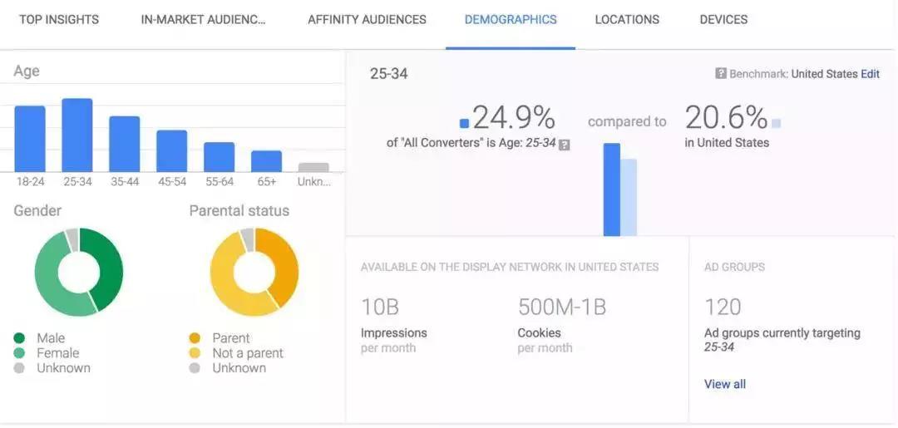Image resolution: width=898 pixels, height=428 pixels.
Task: Open the Top Insights tab
Action: click(x=59, y=19)
